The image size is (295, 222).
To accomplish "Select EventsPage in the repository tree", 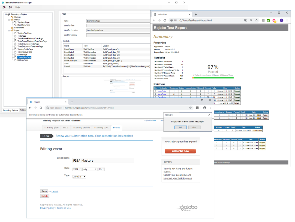I will [x=22, y=55].
